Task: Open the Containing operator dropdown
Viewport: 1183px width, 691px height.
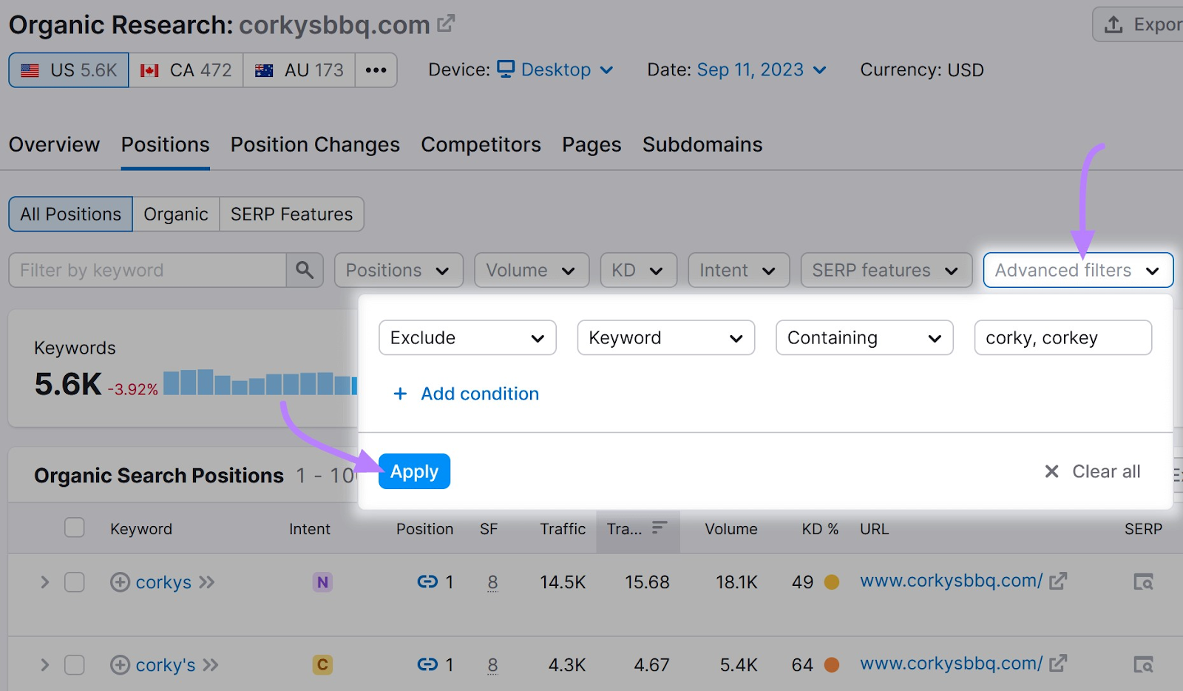Action: (864, 337)
